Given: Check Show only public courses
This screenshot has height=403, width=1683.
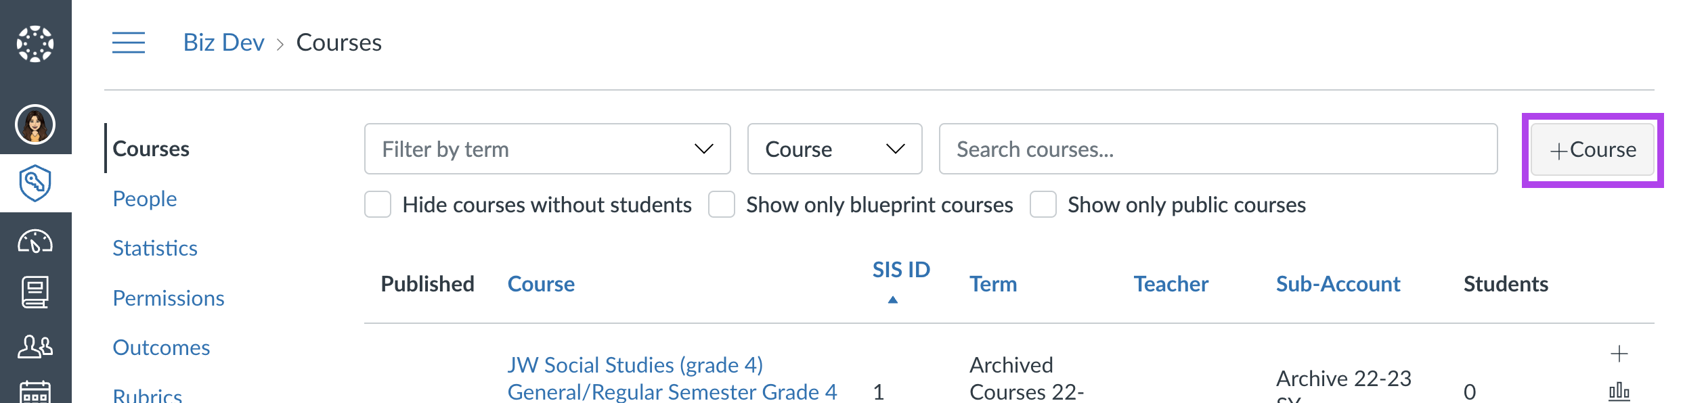Looking at the screenshot, I should pos(1043,204).
